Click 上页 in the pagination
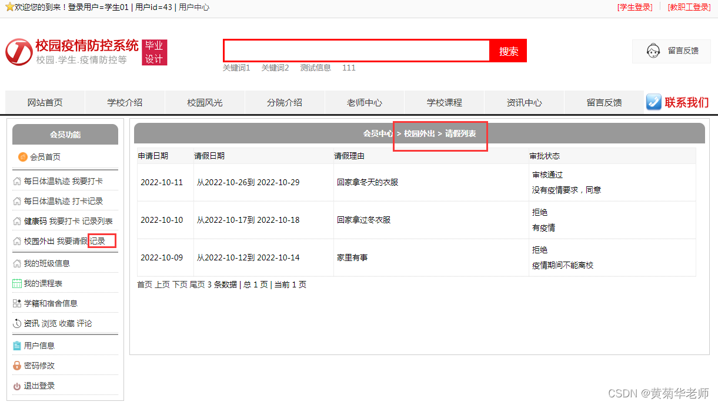This screenshot has height=405, width=718. (x=162, y=284)
